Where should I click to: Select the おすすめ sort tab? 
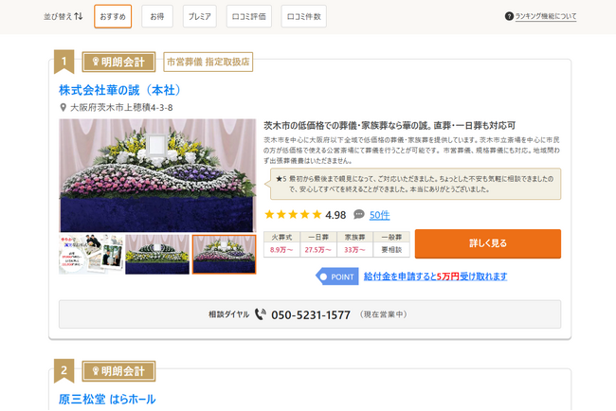pyautogui.click(x=113, y=16)
